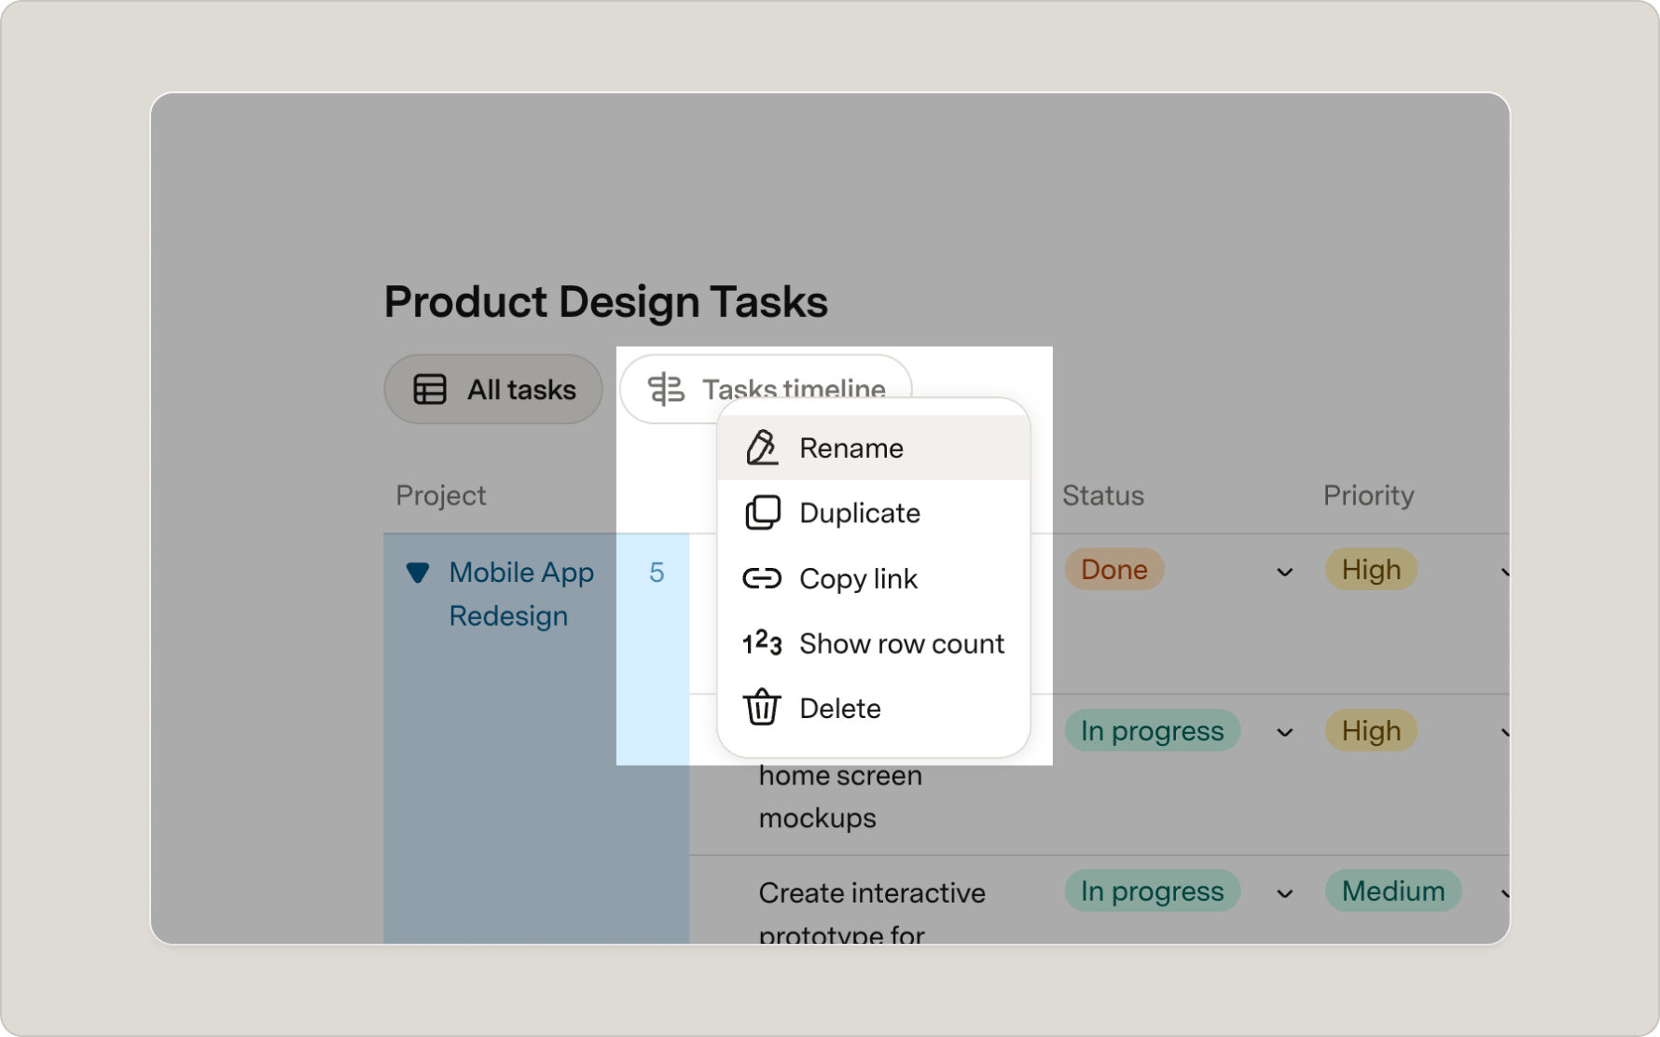Open first In progress status dropdown chevron
This screenshot has width=1660, height=1037.
pos(1284,733)
